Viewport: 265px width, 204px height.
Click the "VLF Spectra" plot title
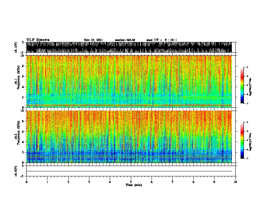[x=38, y=40]
